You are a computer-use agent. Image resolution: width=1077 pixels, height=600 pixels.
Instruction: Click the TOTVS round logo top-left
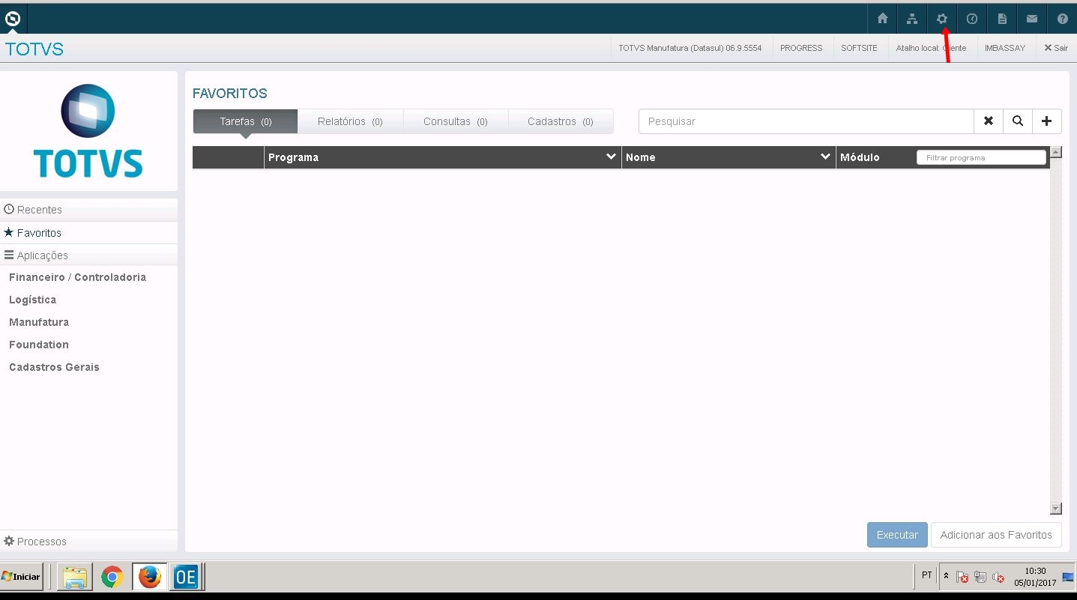point(13,19)
